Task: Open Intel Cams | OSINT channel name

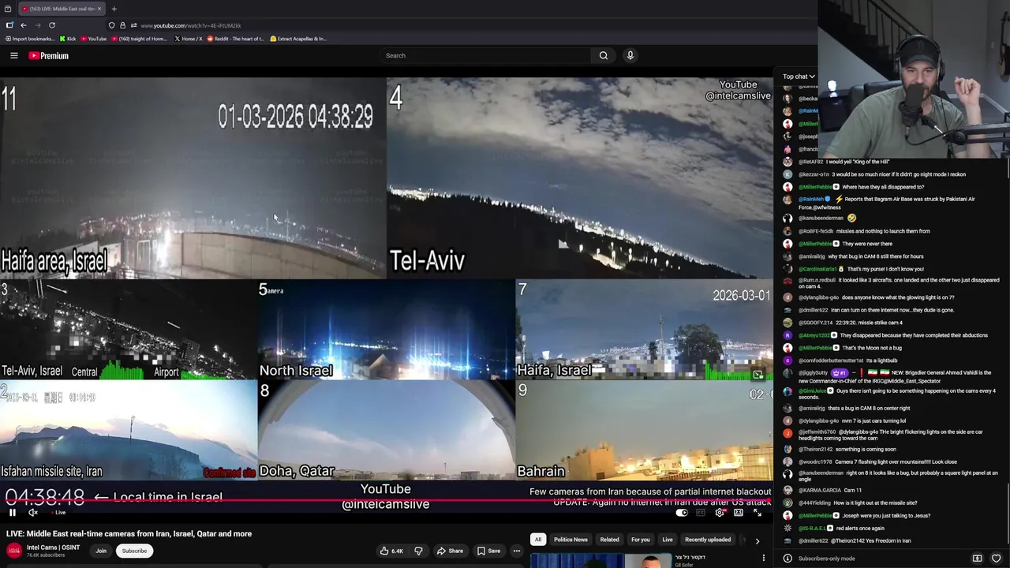Action: [53, 547]
